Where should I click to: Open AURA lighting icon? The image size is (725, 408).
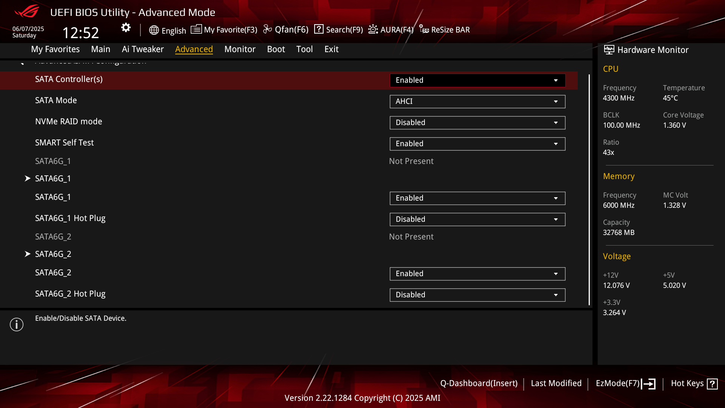[x=373, y=29]
